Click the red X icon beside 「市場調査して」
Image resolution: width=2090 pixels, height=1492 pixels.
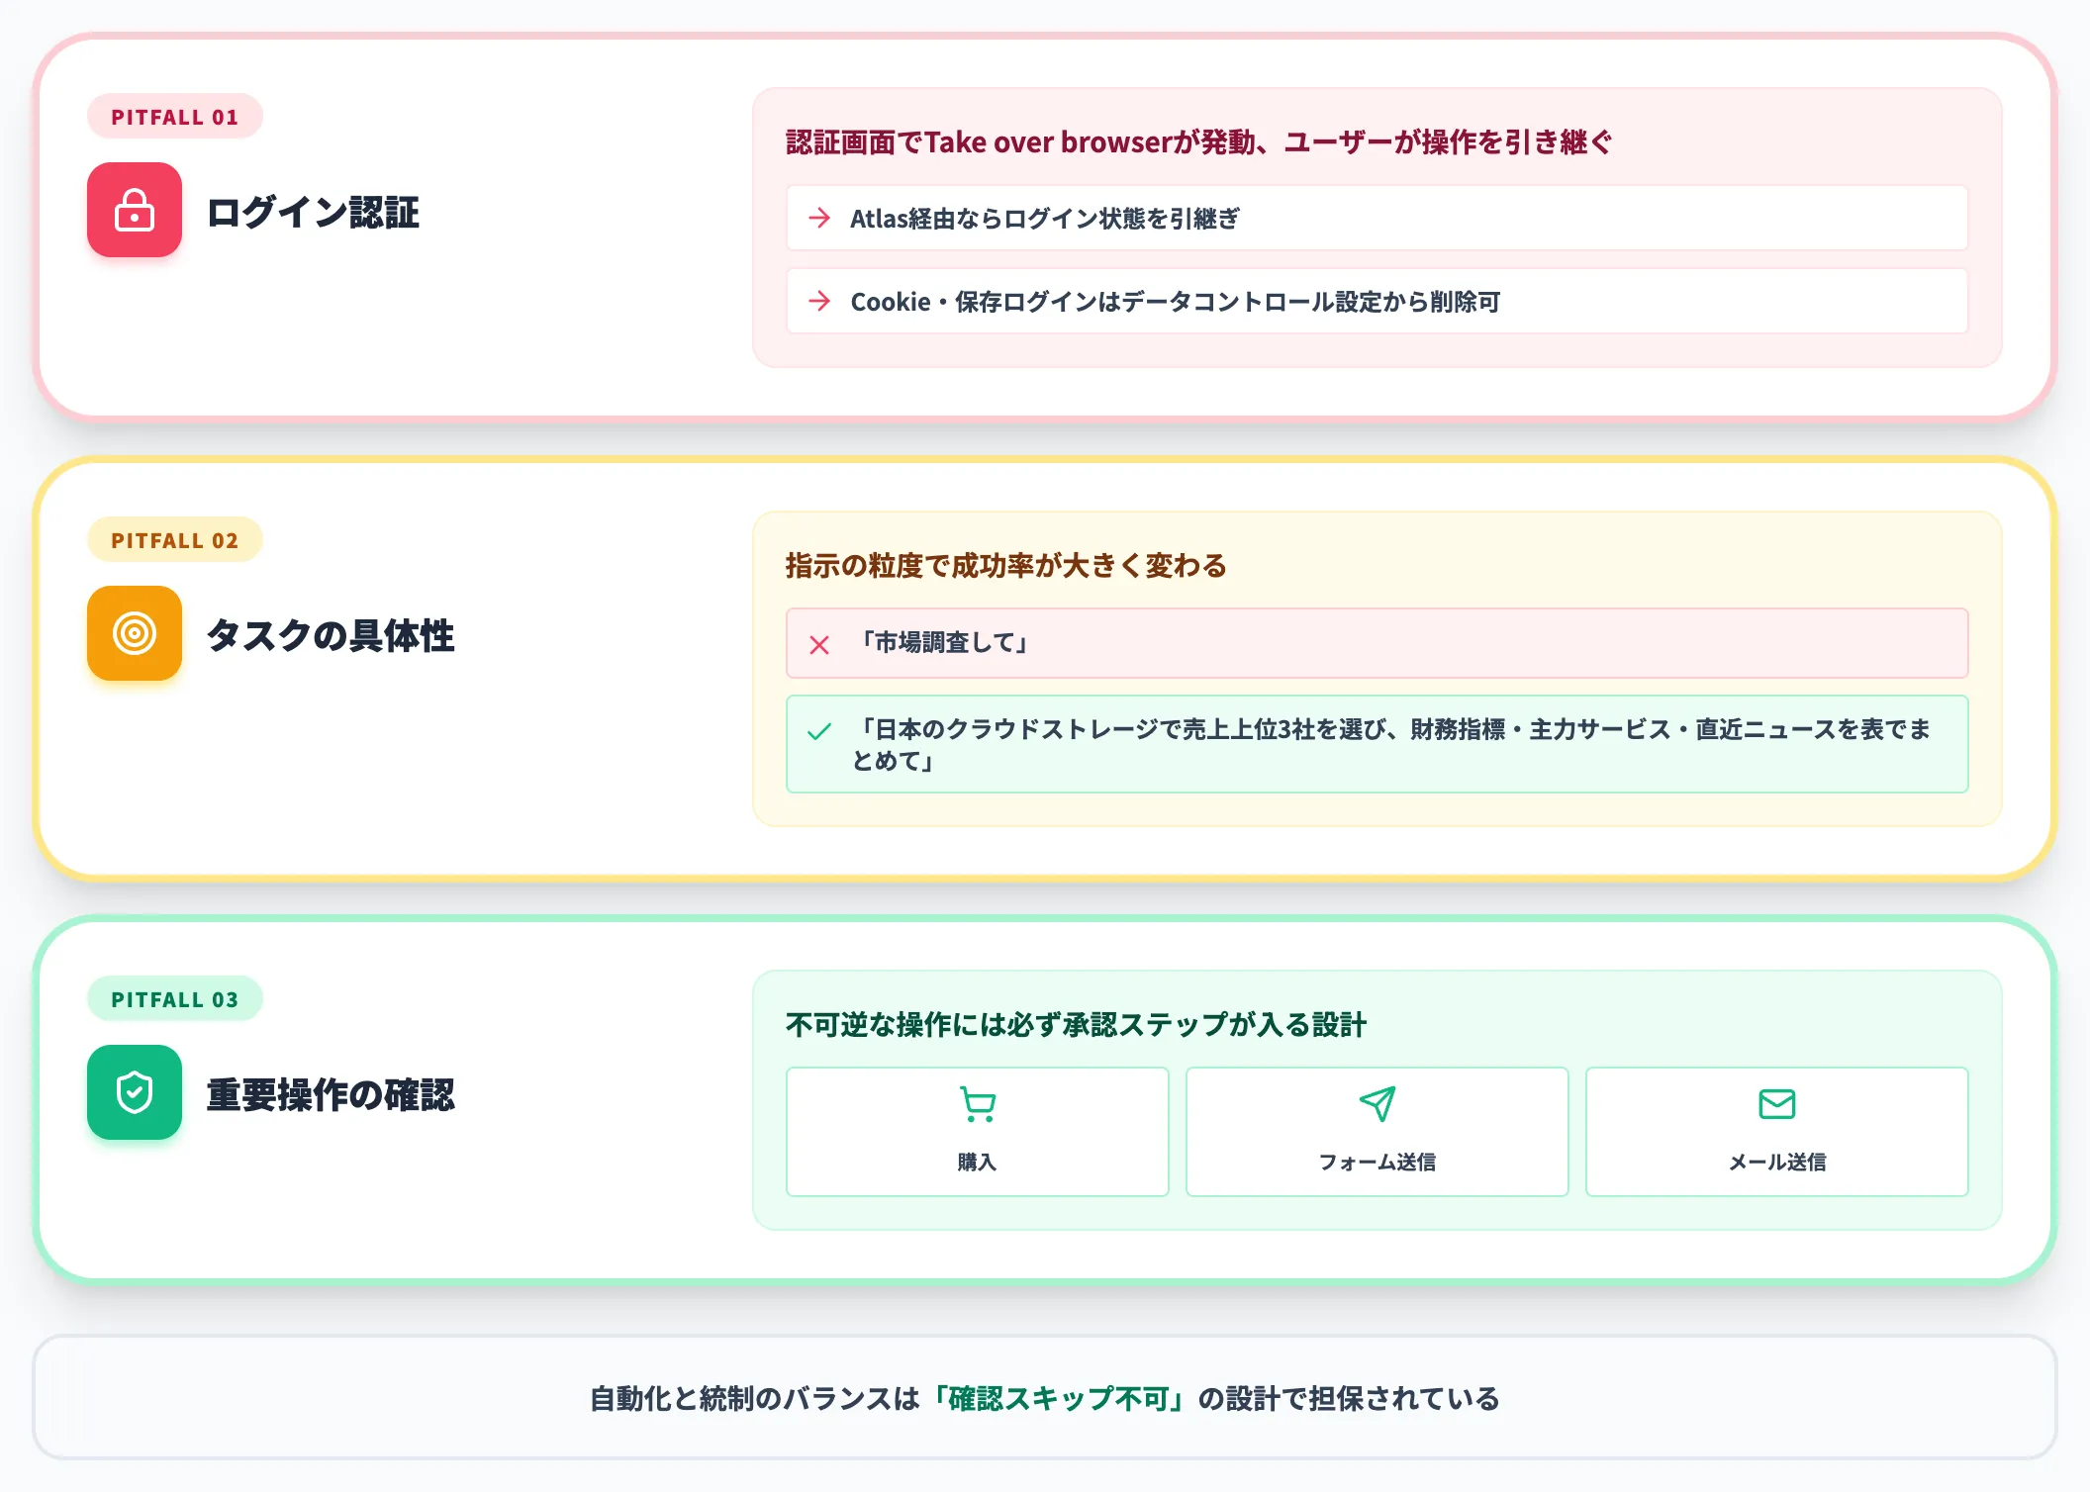coord(819,645)
